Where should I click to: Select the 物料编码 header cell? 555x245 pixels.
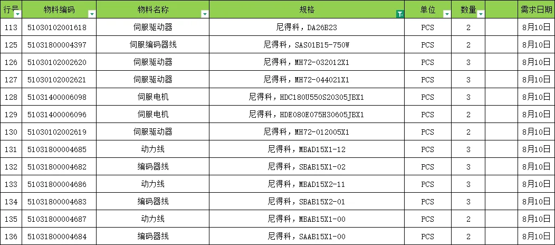[59, 10]
